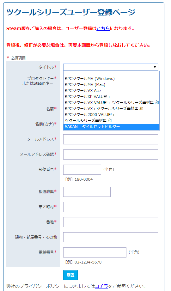Image resolution: width=171 pixels, height=291 pixels.
Task: Click the (半角) note beside 郵便番号
Action: click(109, 169)
